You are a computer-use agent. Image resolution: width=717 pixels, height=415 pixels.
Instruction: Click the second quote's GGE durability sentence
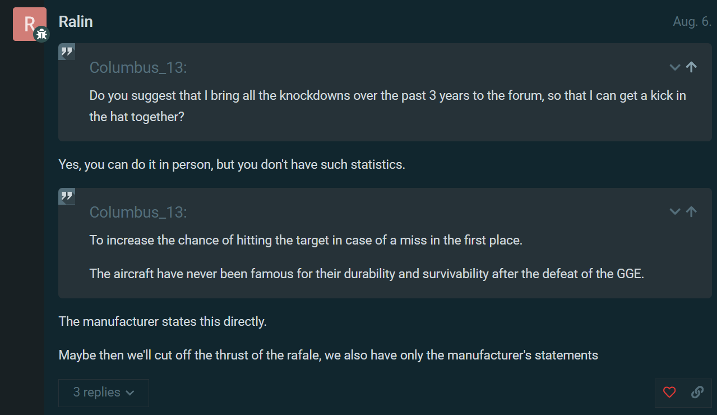pos(367,275)
